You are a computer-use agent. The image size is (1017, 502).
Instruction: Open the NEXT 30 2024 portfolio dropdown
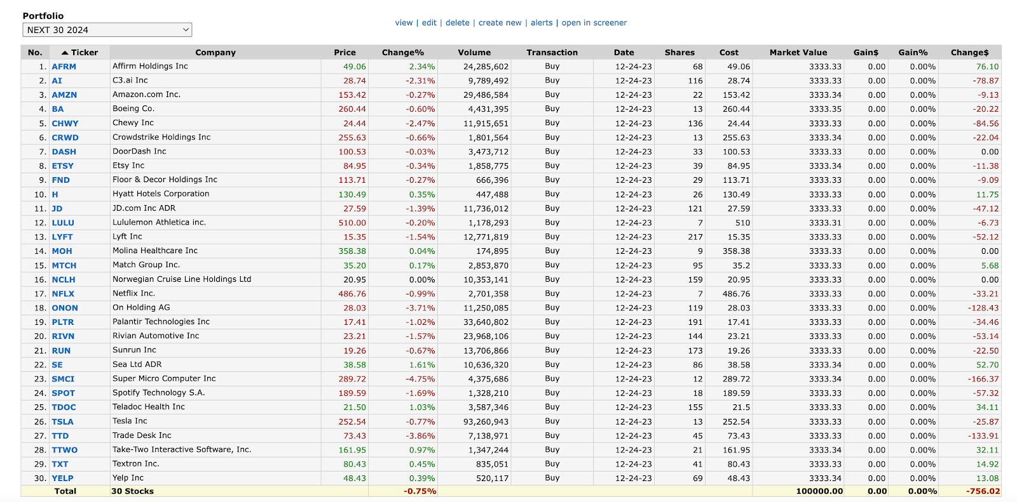[107, 30]
